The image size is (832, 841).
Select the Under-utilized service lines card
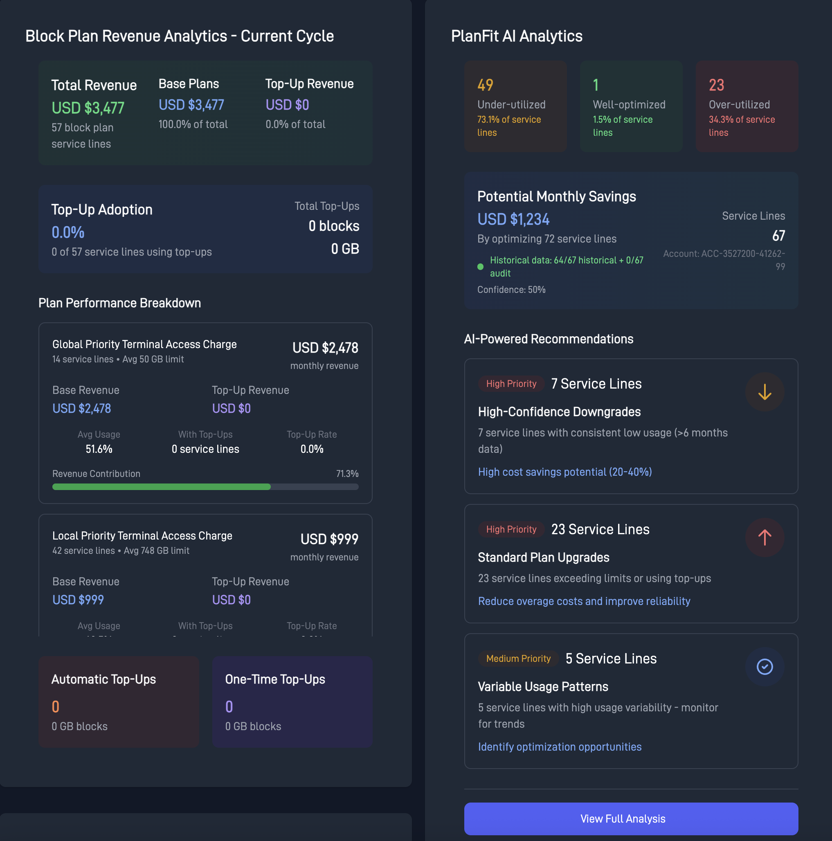click(x=515, y=106)
